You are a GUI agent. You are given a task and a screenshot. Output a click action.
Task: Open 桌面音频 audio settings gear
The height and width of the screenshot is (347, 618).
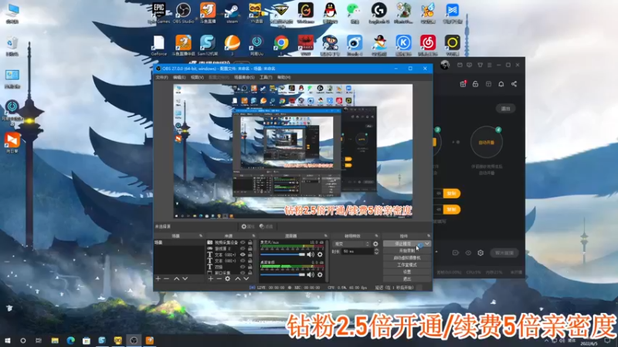(320, 275)
